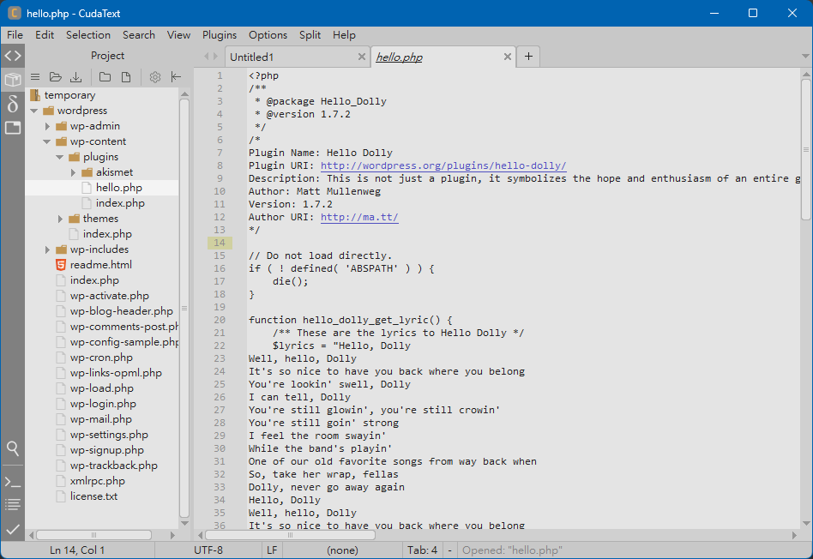Show the Output list panel
813x559 pixels.
(x=12, y=504)
